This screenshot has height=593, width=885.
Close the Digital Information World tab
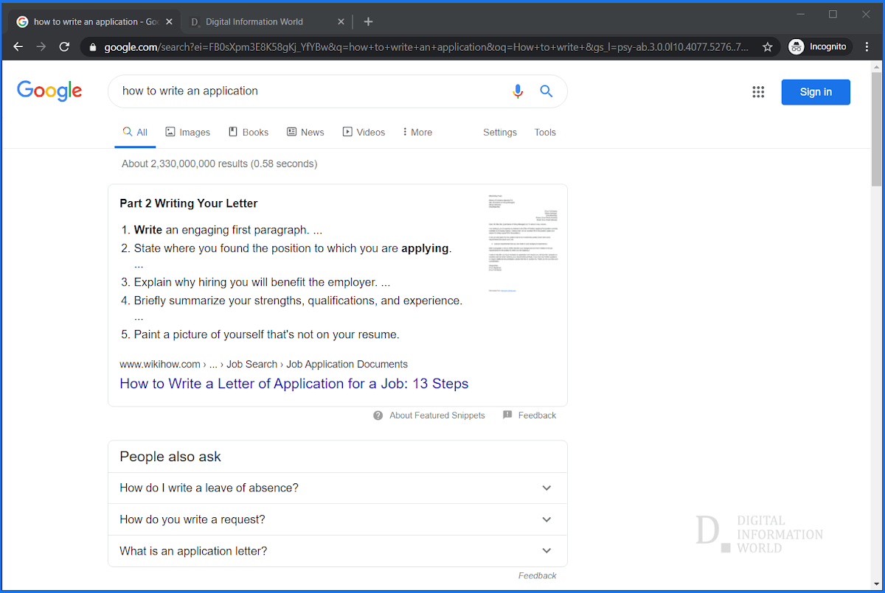point(341,22)
